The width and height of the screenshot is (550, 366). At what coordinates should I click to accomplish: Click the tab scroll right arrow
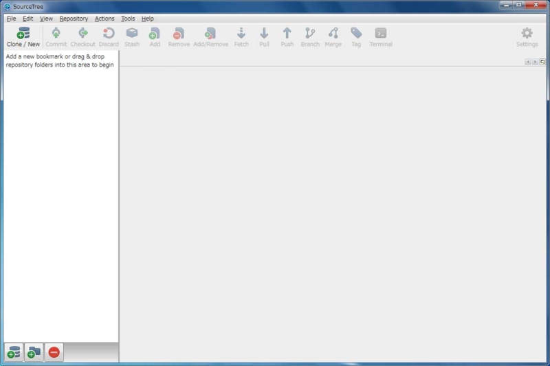click(x=535, y=62)
